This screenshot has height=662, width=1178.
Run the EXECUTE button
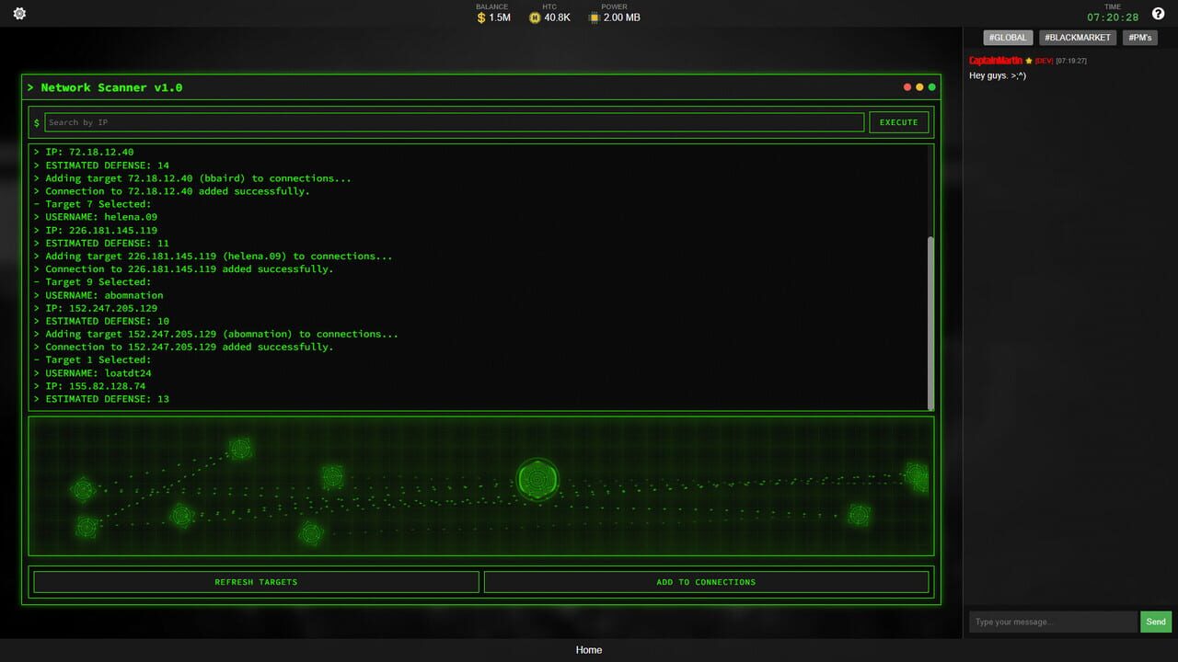point(899,122)
